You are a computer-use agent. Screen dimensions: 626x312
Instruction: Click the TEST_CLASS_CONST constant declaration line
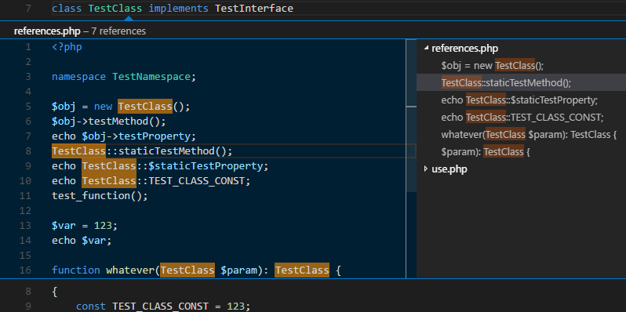(163, 307)
